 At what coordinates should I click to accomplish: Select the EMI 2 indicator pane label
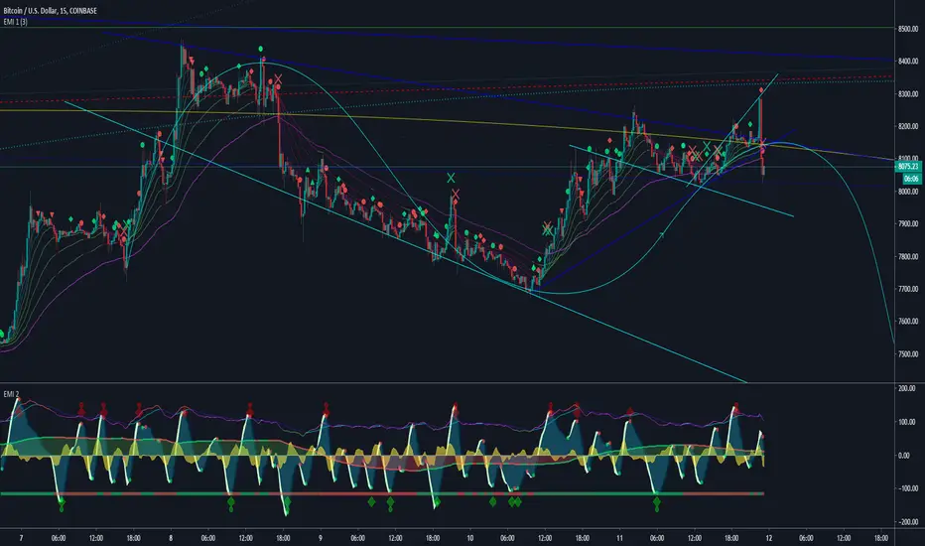point(16,395)
